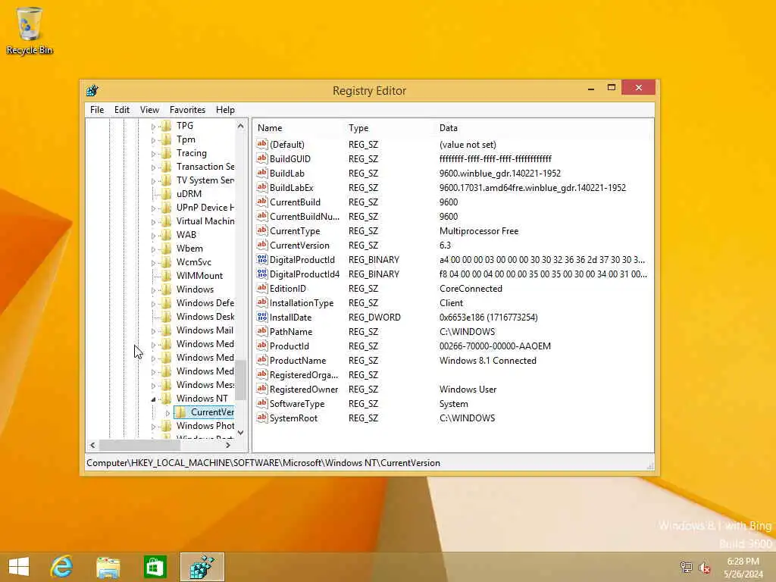
Task: Expand the CurrentVersion subkey arrow
Action: coord(167,412)
